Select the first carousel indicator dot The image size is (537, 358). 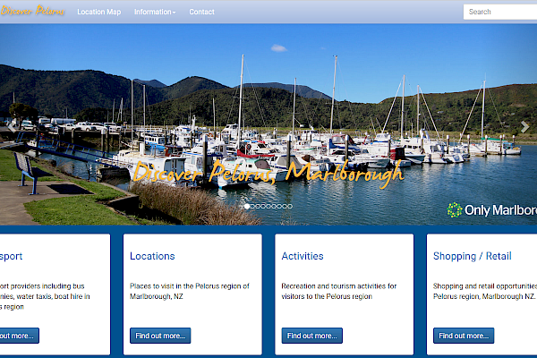(246, 206)
